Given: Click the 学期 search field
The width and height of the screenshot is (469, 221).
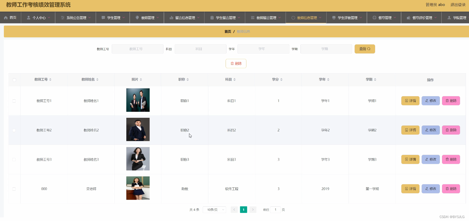Looking at the screenshot, I should pyautogui.click(x=326, y=49).
